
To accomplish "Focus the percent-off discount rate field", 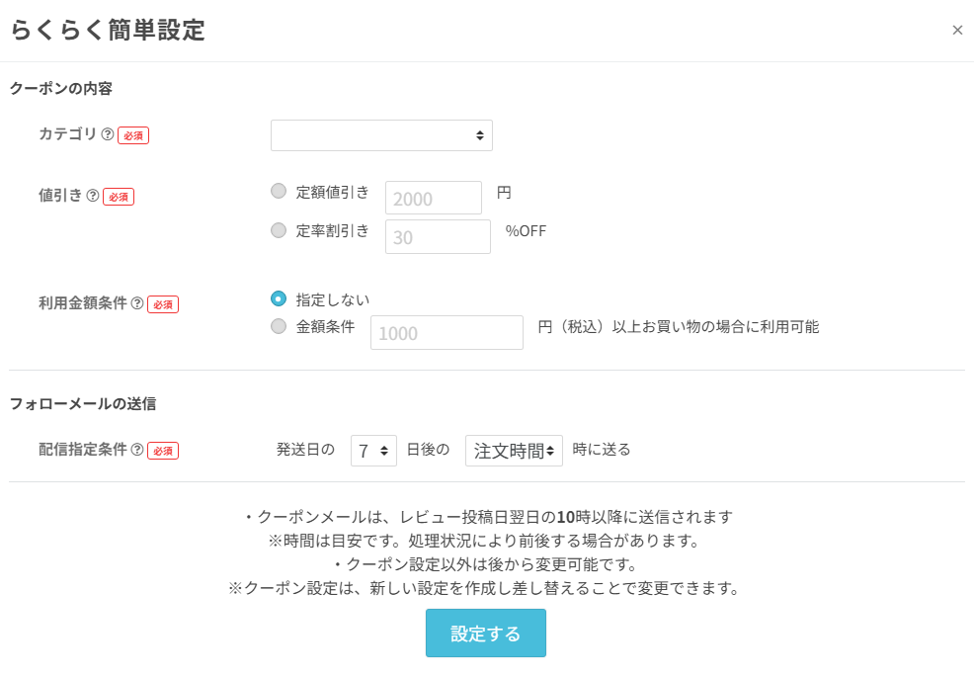I will (x=438, y=237).
